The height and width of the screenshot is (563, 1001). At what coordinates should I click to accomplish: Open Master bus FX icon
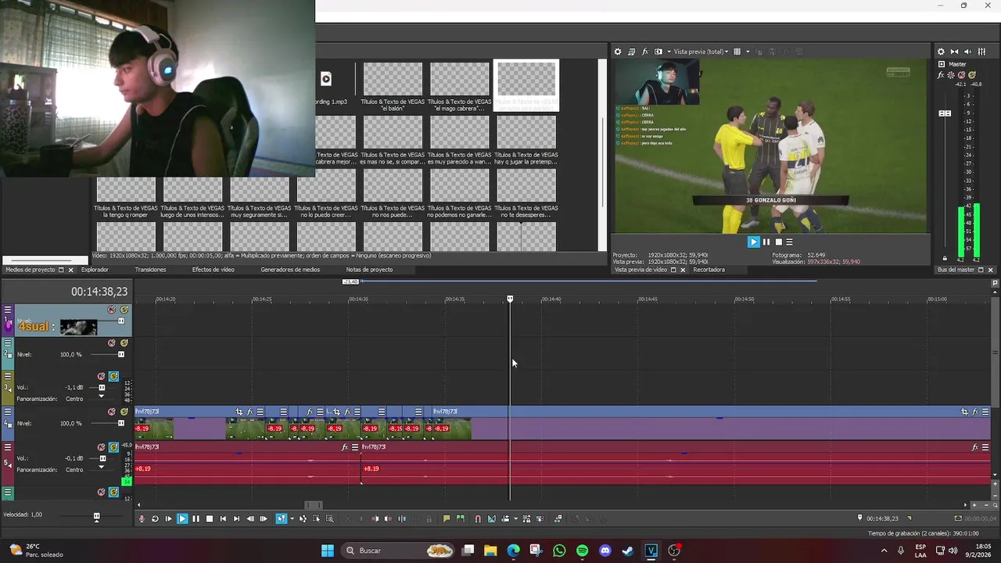(x=941, y=75)
